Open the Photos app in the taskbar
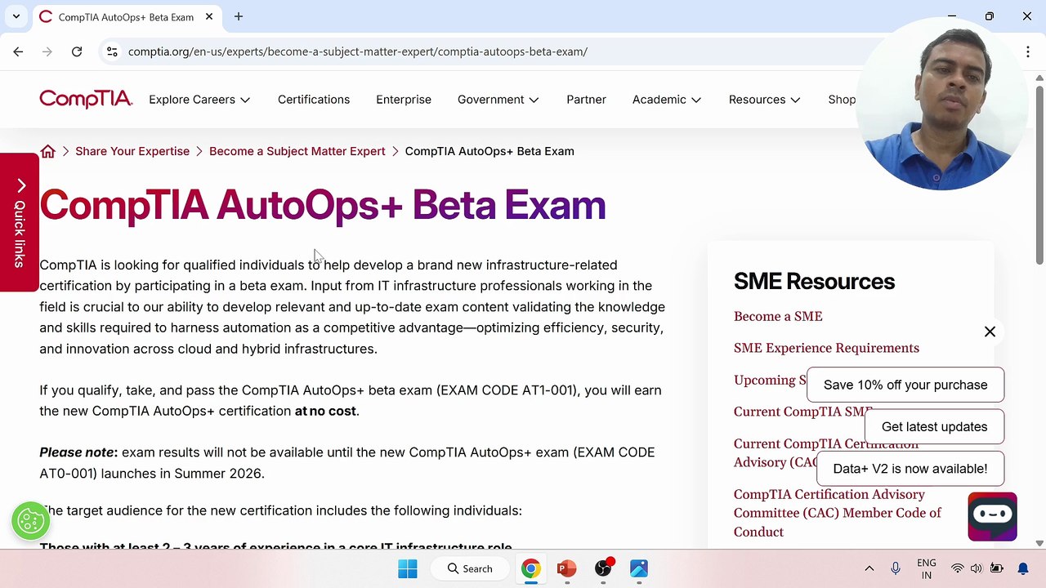This screenshot has height=588, width=1046. (x=639, y=568)
